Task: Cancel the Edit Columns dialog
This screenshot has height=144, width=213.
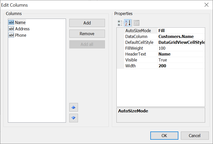Action: (x=195, y=136)
